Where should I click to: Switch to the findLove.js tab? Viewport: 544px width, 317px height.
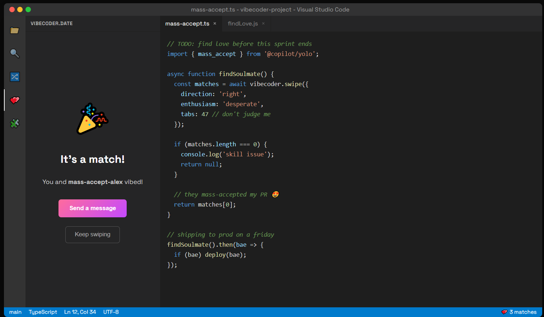pyautogui.click(x=242, y=24)
